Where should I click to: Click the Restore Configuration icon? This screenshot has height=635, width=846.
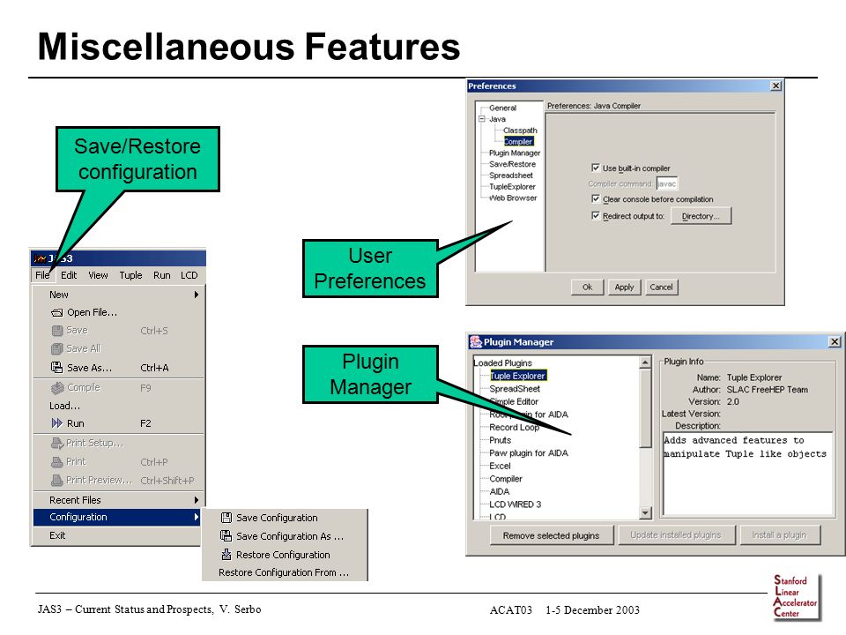(x=226, y=555)
